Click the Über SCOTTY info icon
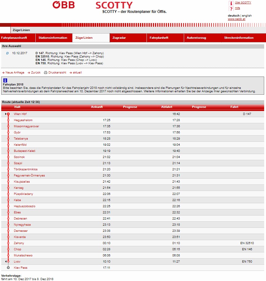Viewport: 266px width, 281px height. point(231,3)
